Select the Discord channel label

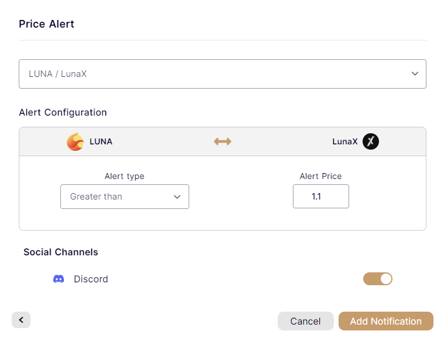91,279
